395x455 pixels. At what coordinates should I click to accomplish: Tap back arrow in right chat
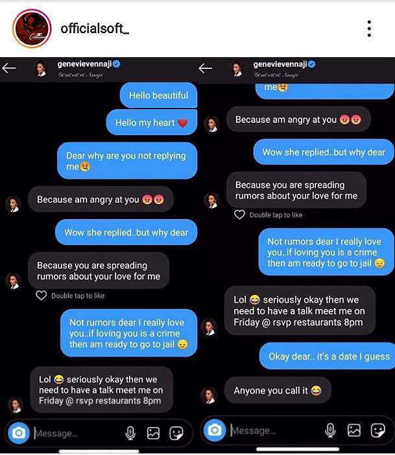tap(206, 68)
